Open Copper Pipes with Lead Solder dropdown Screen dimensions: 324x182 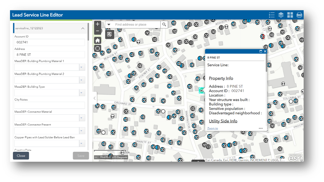pos(82,144)
